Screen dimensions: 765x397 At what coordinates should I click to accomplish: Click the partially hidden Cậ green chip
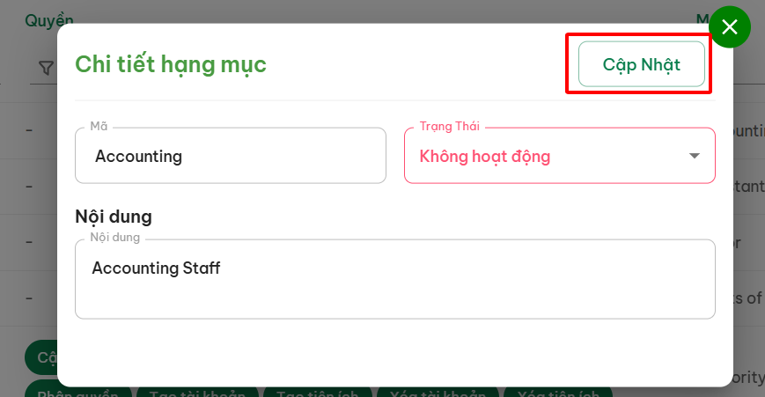(41, 357)
